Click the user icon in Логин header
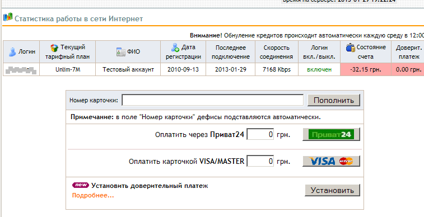 pyautogui.click(x=12, y=51)
